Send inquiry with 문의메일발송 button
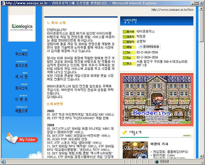 pos(149,47)
